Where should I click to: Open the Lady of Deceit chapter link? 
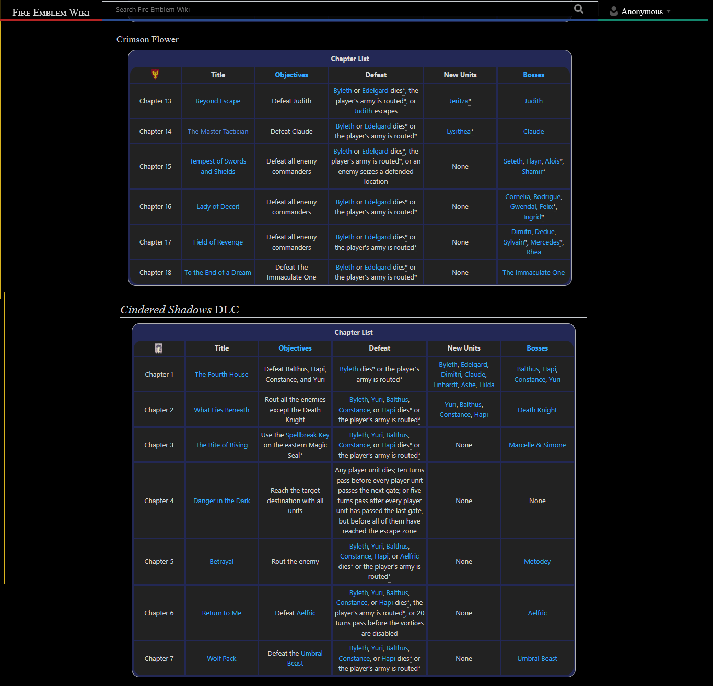218,207
